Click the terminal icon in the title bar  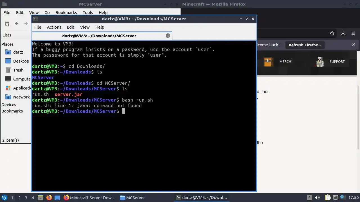[35, 19]
